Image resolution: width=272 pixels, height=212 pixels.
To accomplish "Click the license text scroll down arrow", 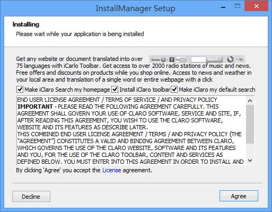I will [x=250, y=161].
